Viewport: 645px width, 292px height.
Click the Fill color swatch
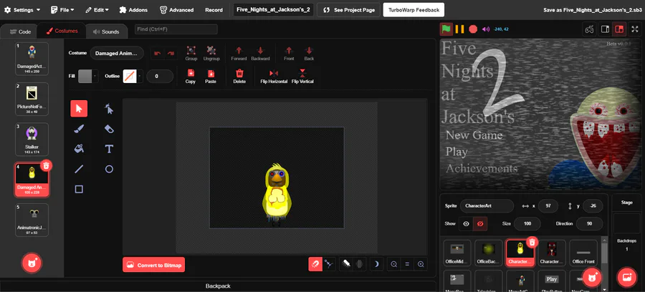[85, 76]
